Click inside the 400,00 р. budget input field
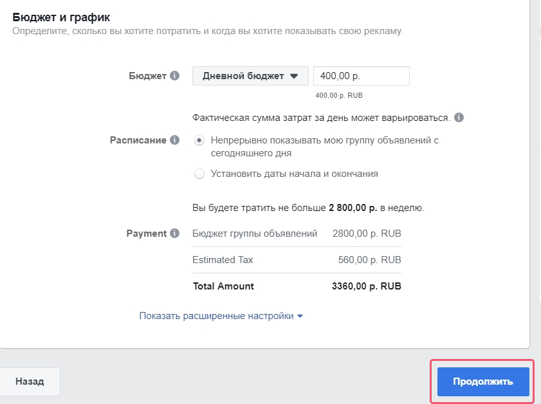The width and height of the screenshot is (541, 404). [360, 75]
